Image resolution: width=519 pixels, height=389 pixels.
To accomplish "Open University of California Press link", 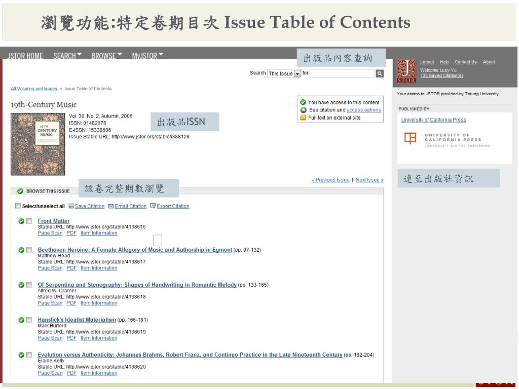I will 434,120.
